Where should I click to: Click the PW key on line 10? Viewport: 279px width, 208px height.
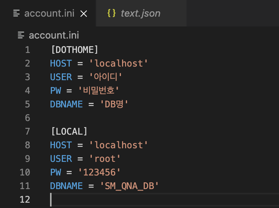point(55,172)
